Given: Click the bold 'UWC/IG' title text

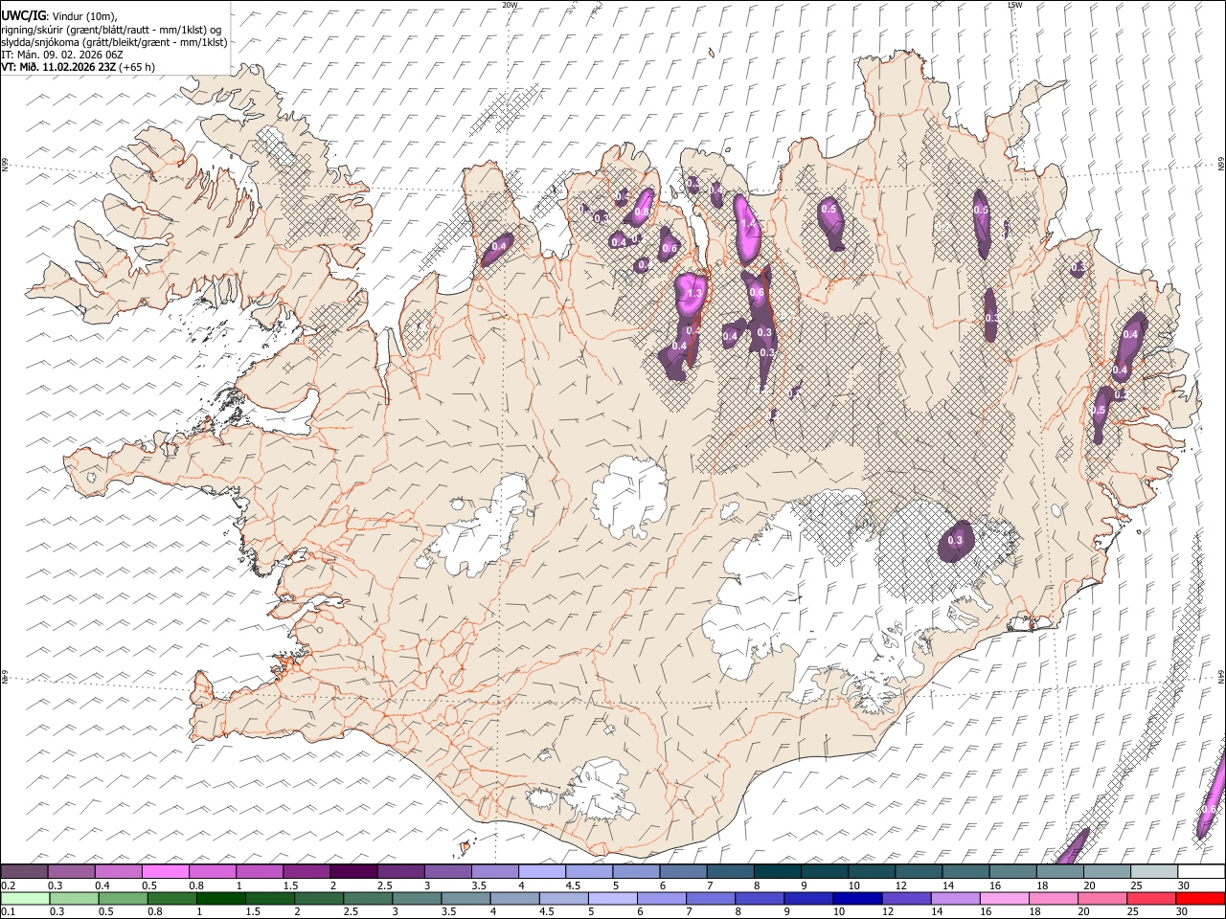Looking at the screenshot, I should 23,16.
